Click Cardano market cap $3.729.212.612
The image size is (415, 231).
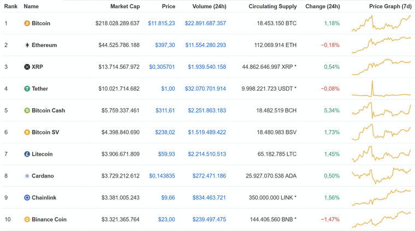click(x=121, y=176)
